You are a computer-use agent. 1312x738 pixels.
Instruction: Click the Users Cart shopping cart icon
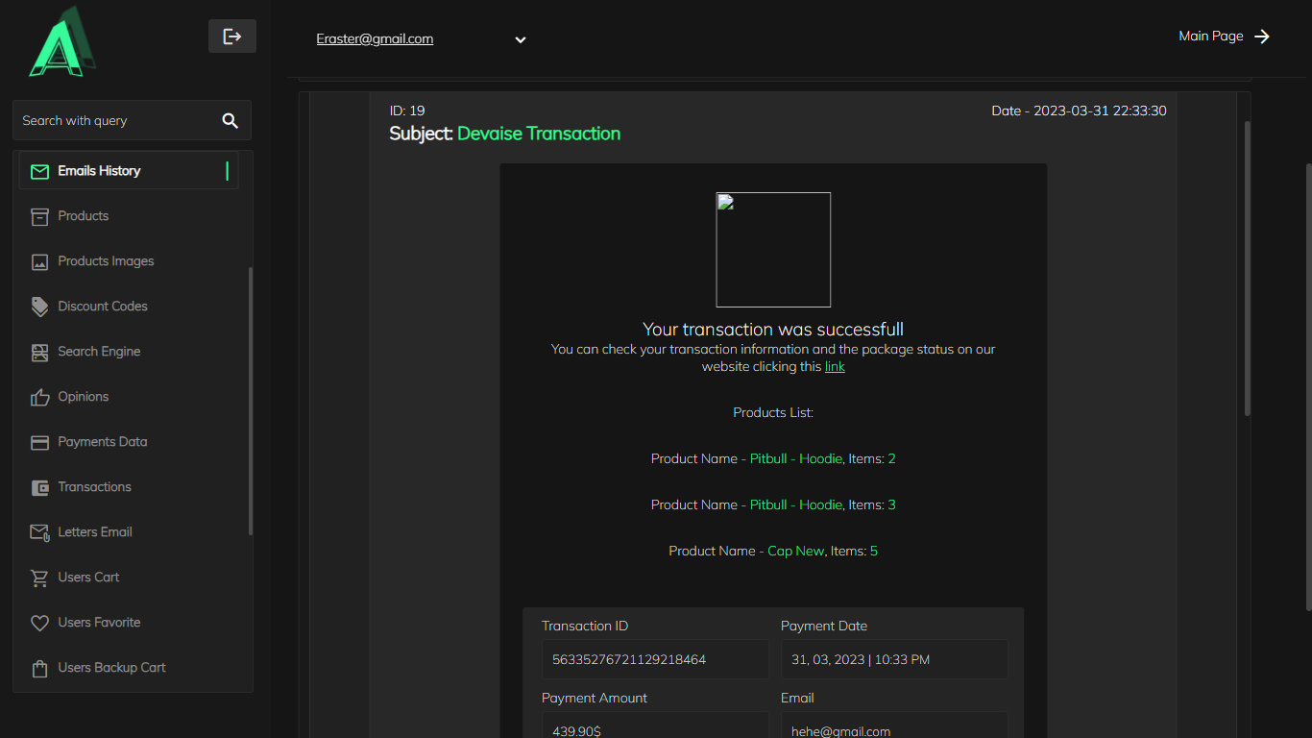[x=39, y=578]
